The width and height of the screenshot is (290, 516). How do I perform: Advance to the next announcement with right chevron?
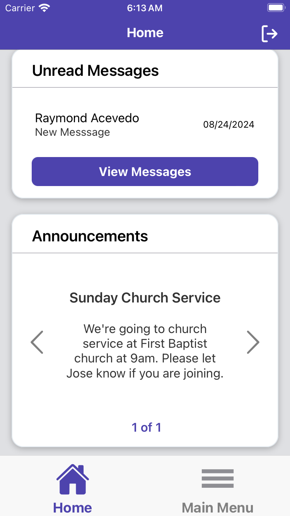(253, 342)
